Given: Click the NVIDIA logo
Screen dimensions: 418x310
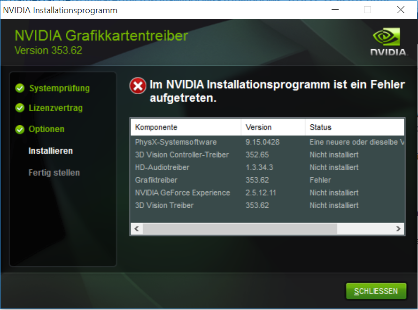Looking at the screenshot, I should point(389,42).
